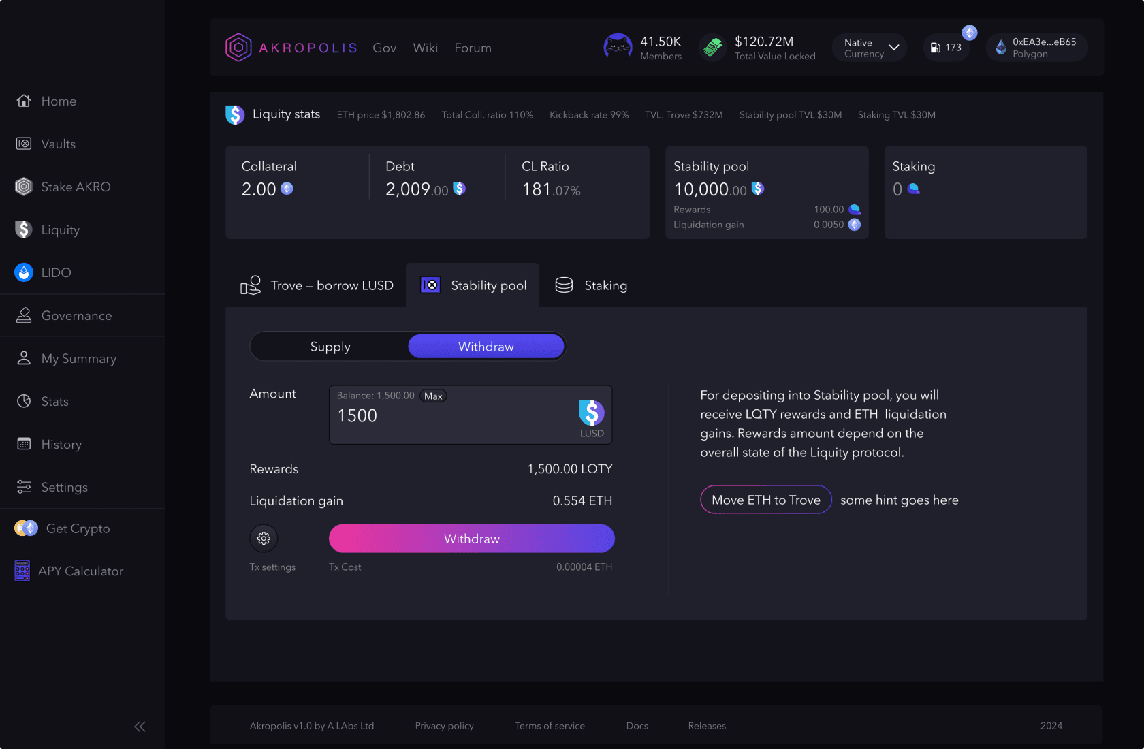This screenshot has width=1144, height=749.
Task: Select the Stability pool tab
Action: (473, 285)
